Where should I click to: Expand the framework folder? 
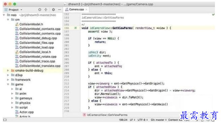coord(8,80)
